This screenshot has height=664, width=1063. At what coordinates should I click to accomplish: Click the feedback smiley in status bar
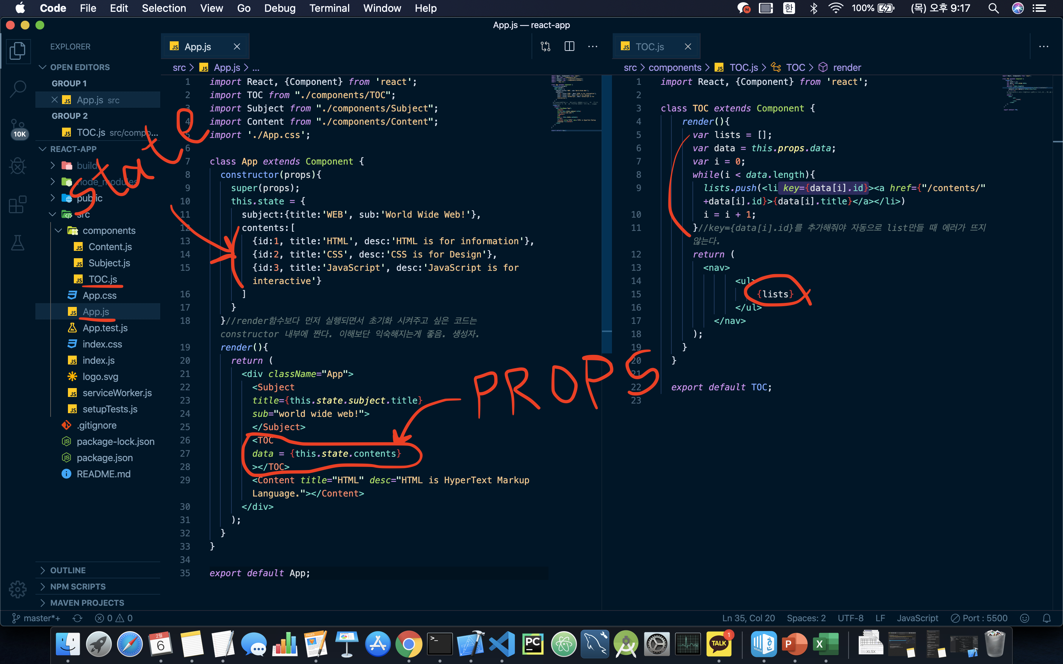pos(1025,618)
